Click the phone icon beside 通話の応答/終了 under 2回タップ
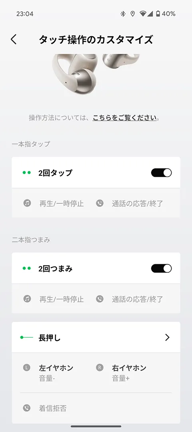Image resolution: width=192 pixels, height=432 pixels. click(100, 203)
